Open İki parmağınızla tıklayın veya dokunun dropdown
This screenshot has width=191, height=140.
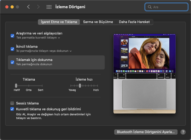[70, 51]
